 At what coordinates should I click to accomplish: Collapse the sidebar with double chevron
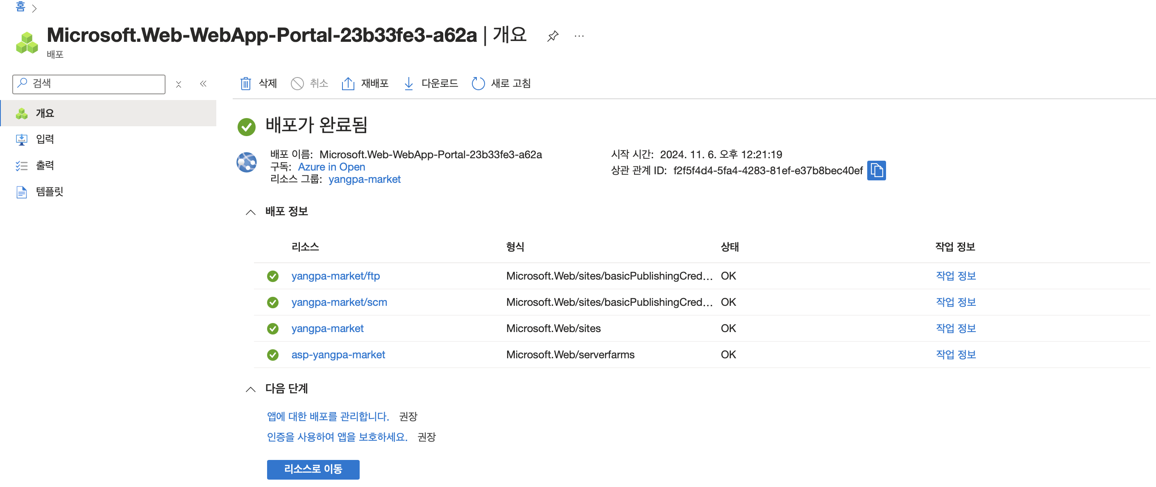coord(203,84)
